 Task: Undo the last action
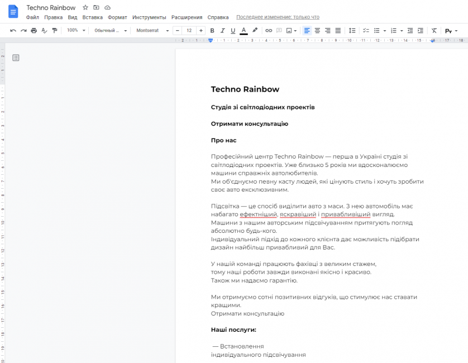coord(13,31)
